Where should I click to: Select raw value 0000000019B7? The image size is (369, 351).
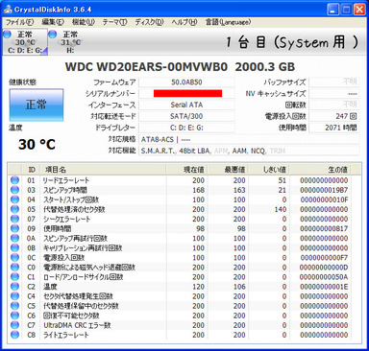(x=324, y=190)
